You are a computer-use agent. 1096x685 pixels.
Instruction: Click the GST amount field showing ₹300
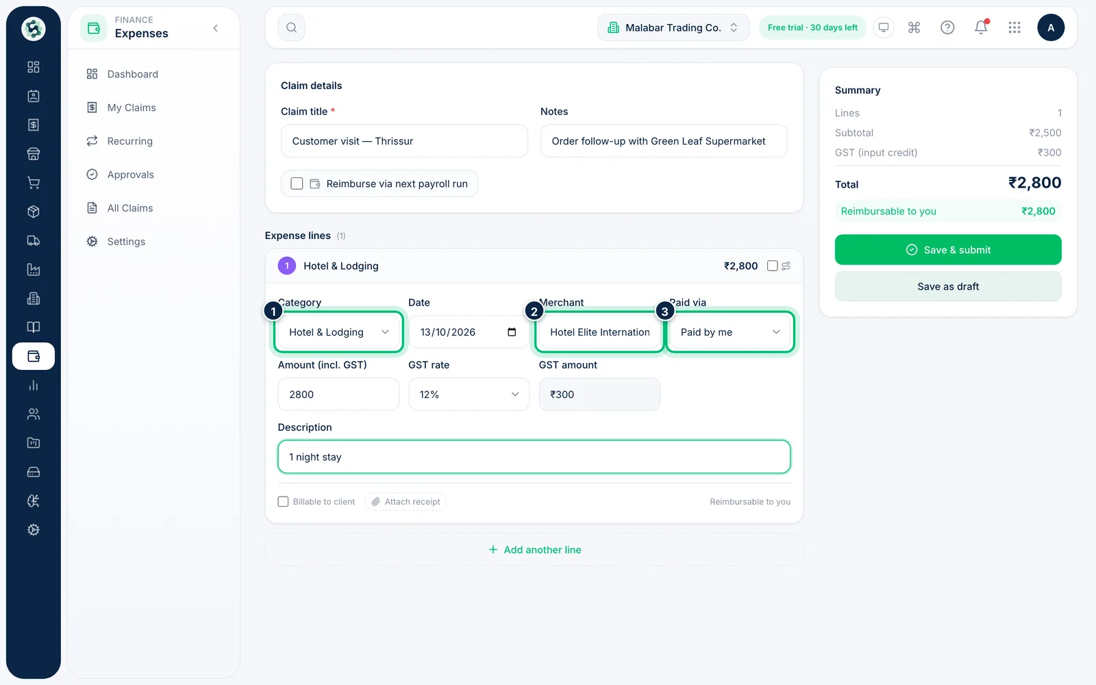[599, 395]
